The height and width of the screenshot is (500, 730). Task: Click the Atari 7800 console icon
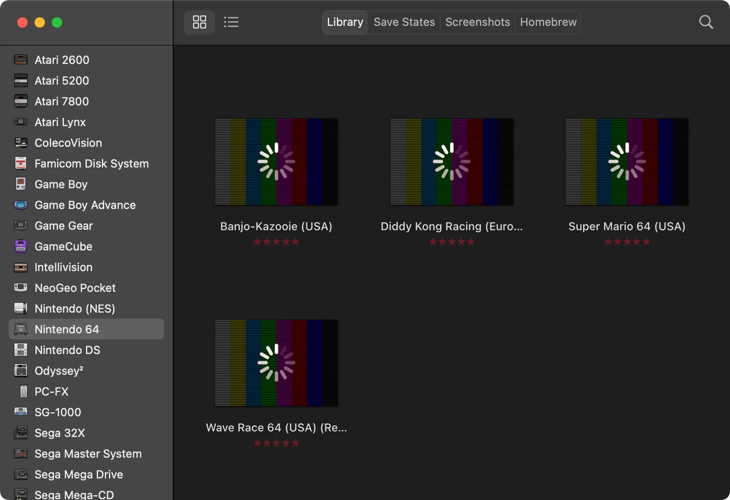coord(21,101)
